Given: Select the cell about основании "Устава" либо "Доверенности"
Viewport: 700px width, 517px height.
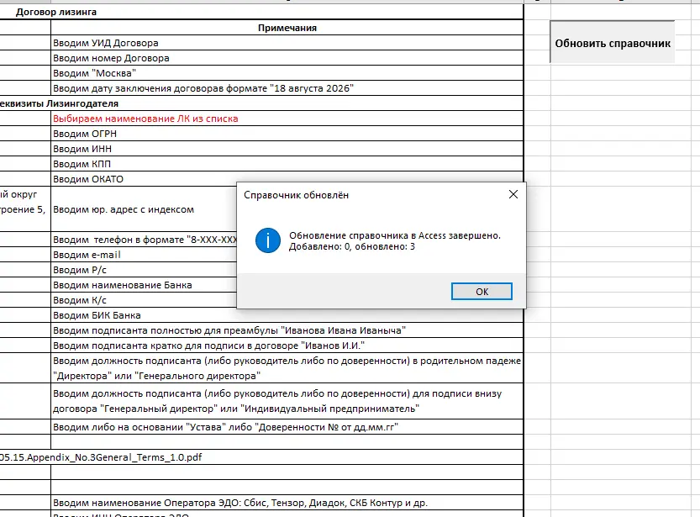Looking at the screenshot, I should tap(287, 427).
